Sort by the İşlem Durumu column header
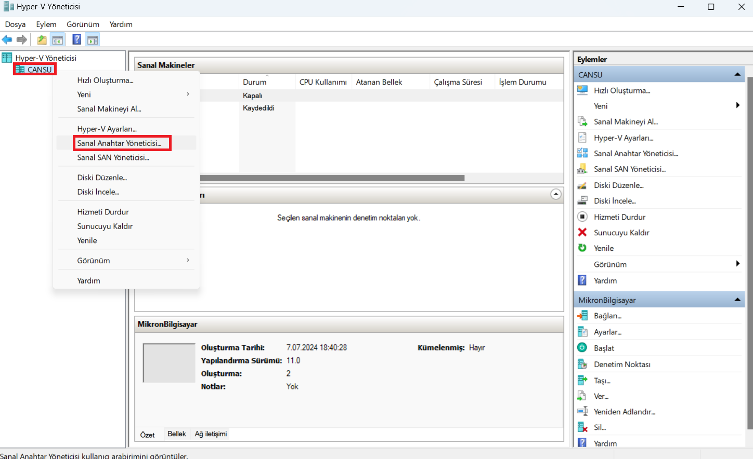Image resolution: width=753 pixels, height=459 pixels. click(x=529, y=82)
